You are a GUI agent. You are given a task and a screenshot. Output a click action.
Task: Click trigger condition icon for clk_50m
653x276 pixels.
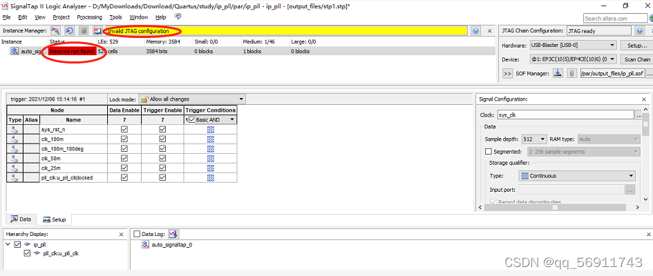[x=210, y=159]
